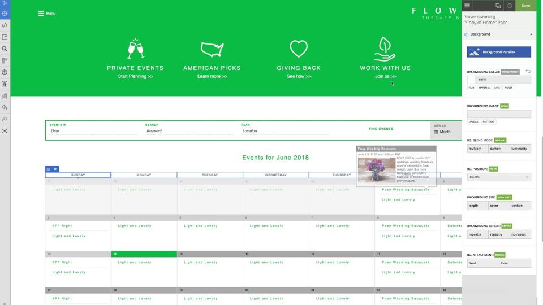Click the magnifier search tool in left toolbar
This screenshot has height=305, width=543.
pos(5,49)
